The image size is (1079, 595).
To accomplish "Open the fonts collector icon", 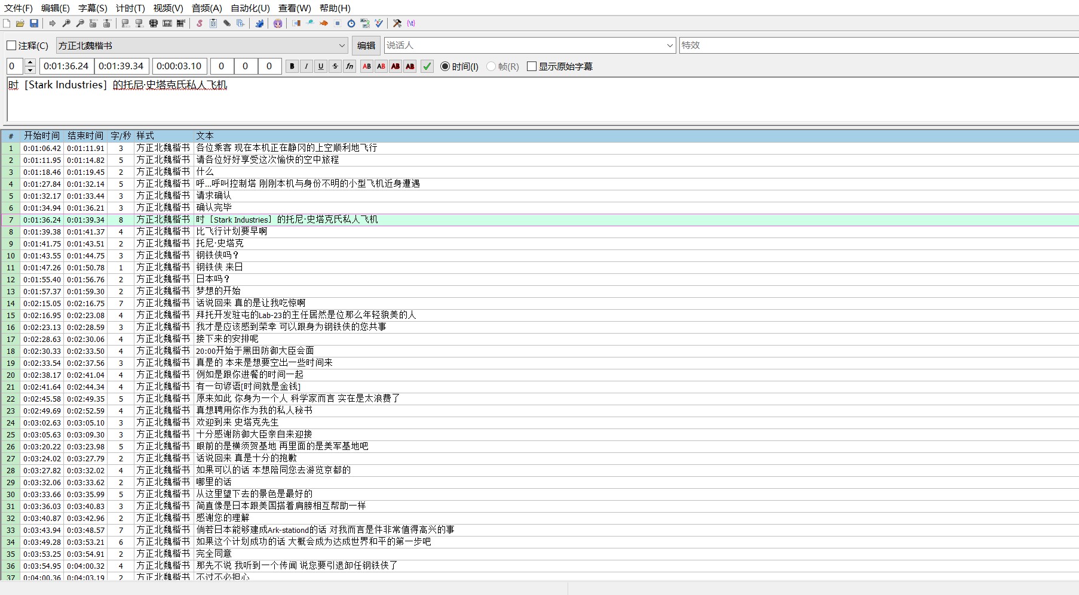I will [x=240, y=23].
